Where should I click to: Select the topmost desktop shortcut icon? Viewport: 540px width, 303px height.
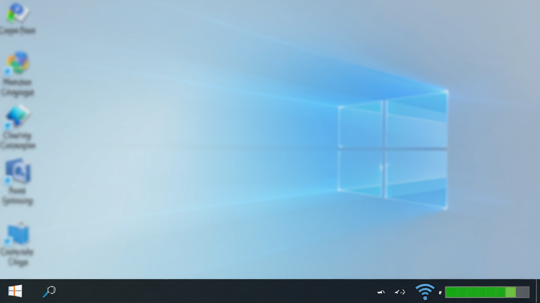coord(17,13)
